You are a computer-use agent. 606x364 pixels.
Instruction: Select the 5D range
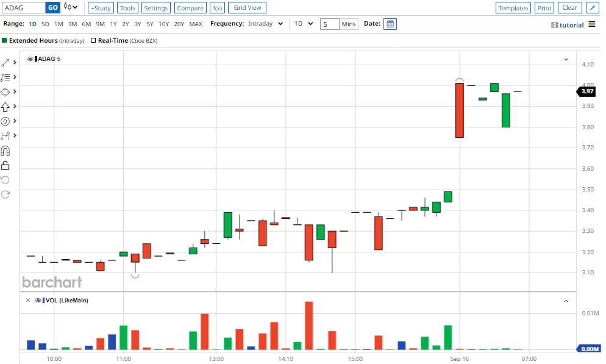[45, 24]
